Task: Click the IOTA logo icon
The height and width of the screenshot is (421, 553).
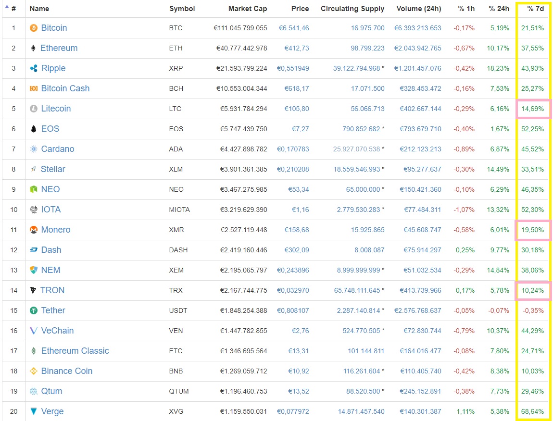Action: coord(34,210)
